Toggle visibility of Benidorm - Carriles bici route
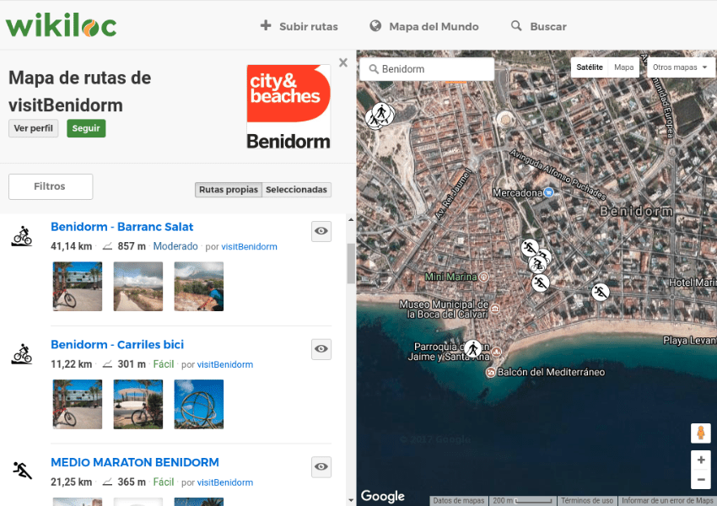 tap(321, 349)
